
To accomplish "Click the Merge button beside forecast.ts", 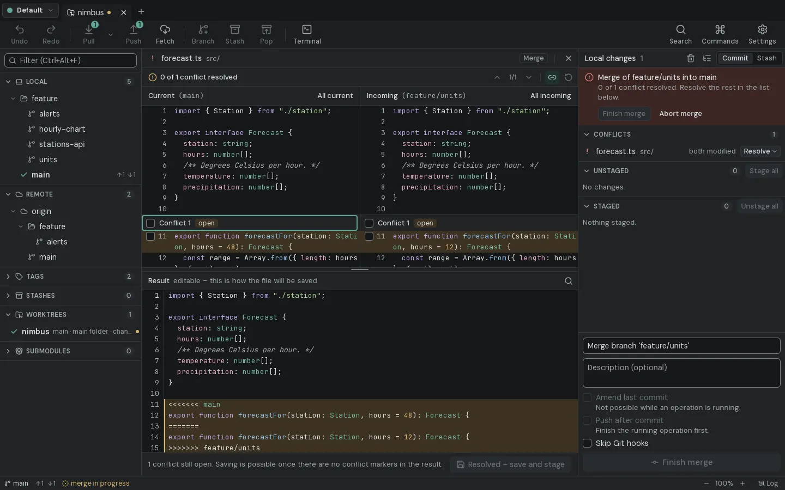I will point(533,58).
